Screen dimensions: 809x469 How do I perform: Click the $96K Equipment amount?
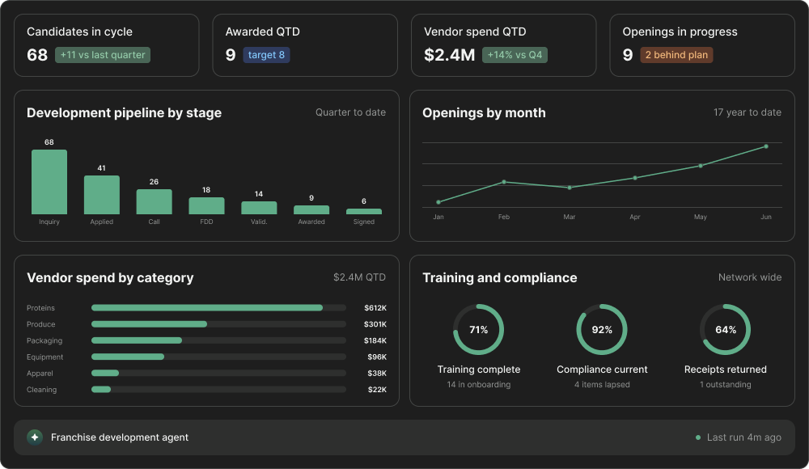tap(377, 357)
